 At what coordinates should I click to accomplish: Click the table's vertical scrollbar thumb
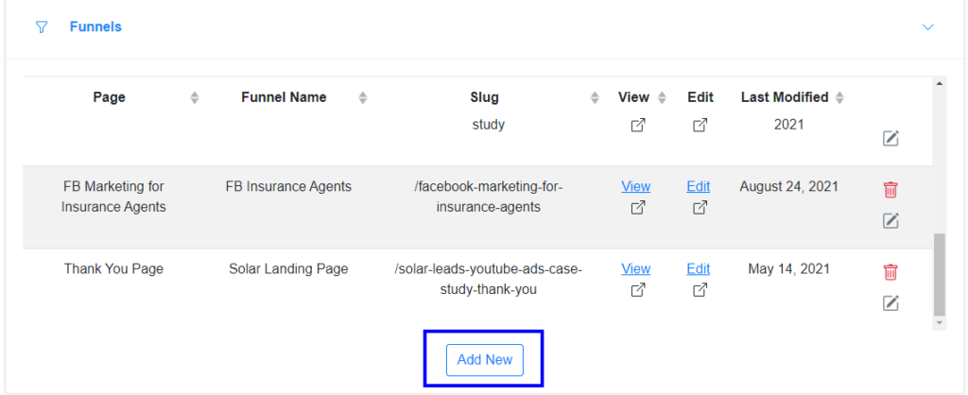click(x=939, y=274)
